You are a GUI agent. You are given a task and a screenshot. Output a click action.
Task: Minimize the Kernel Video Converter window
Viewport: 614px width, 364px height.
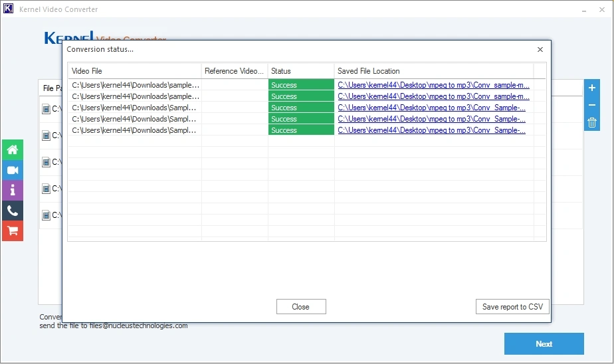pyautogui.click(x=584, y=10)
